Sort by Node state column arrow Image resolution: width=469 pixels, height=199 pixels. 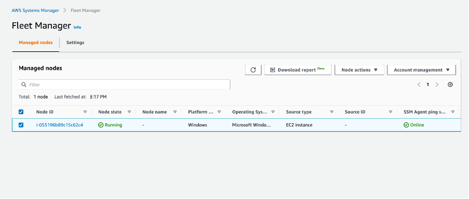click(129, 112)
